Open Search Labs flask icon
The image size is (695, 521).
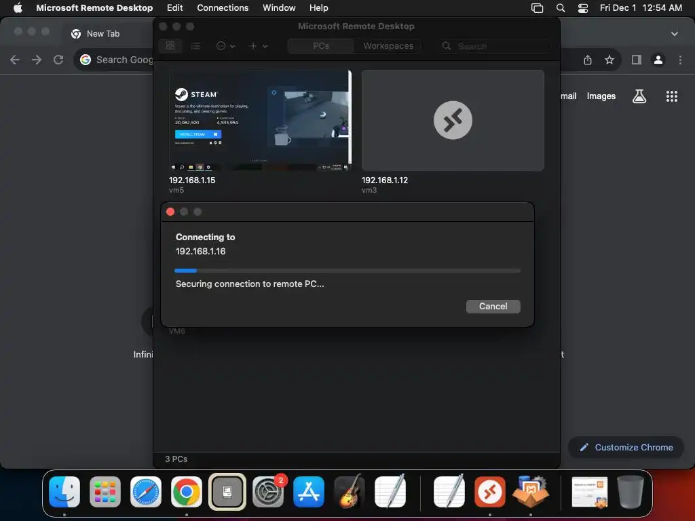click(x=639, y=96)
